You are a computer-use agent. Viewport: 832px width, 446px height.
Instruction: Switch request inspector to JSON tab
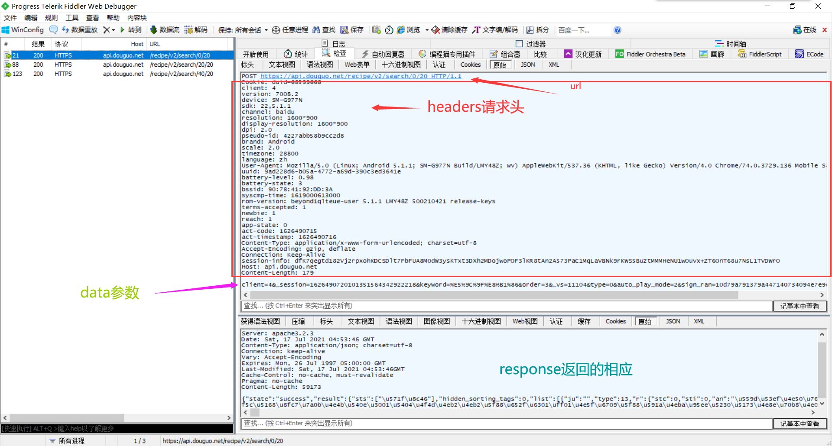pos(528,65)
